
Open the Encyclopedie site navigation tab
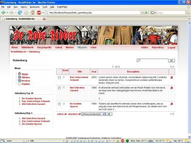44,47
